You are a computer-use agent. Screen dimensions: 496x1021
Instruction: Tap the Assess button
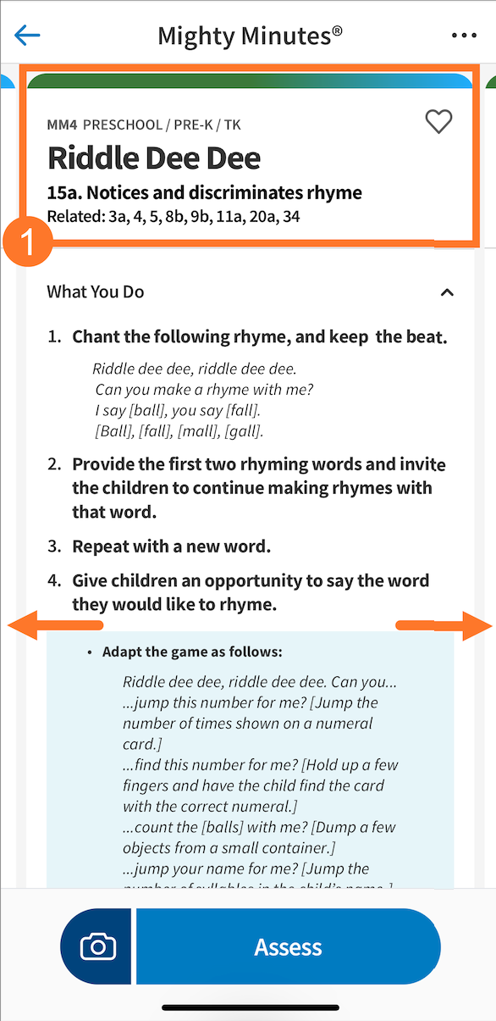tap(288, 947)
